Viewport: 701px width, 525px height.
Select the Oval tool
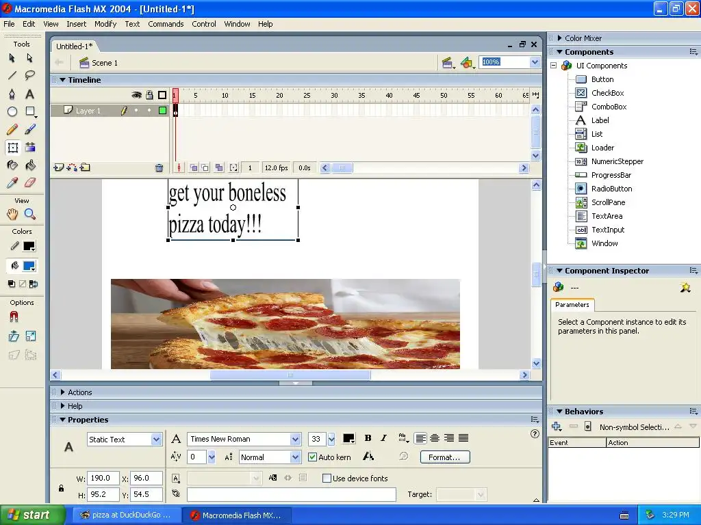(12, 111)
